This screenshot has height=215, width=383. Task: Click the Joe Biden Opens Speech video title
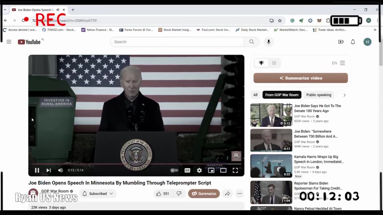(x=120, y=183)
